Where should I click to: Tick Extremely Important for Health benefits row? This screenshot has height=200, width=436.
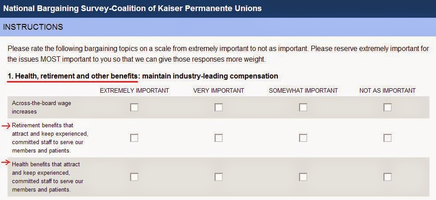point(134,177)
